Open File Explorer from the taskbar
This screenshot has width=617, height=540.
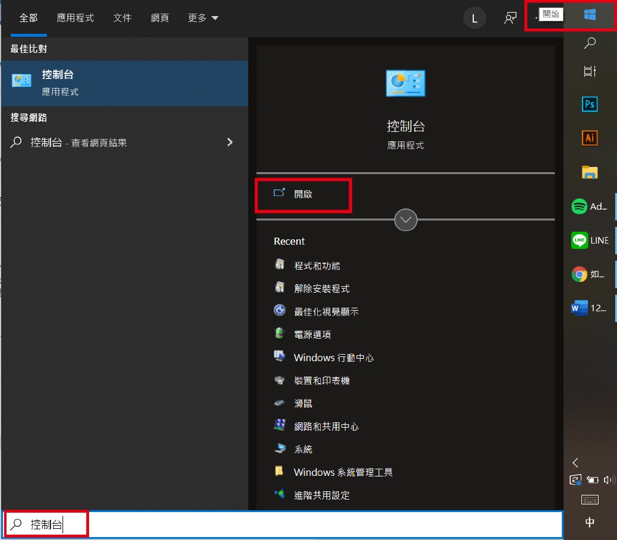590,172
